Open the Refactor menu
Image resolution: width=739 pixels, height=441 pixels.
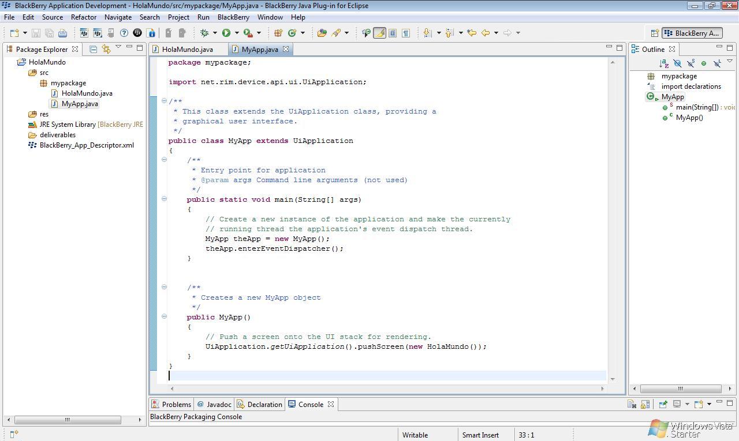click(84, 17)
